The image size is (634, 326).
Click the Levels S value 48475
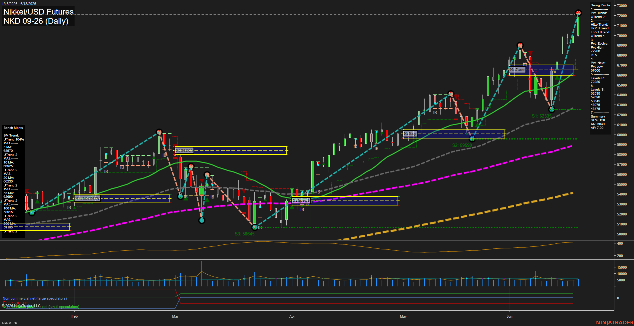(595, 109)
